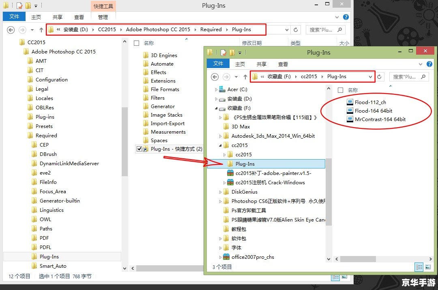
Task: Expand the D: drive tree node
Action: (x=216, y=99)
